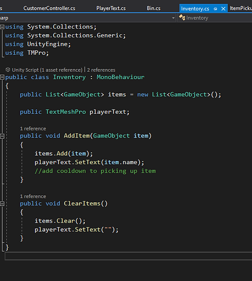The image size is (252, 281).
Task: Open the '2 references' CodeLens link
Action: coord(101,70)
